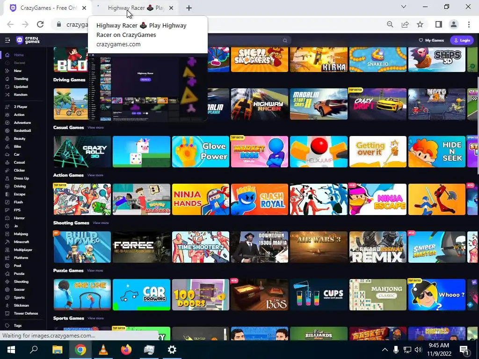The width and height of the screenshot is (479, 359).
Task: Open the Ninja Hands game thumbnail
Action: pyautogui.click(x=200, y=199)
